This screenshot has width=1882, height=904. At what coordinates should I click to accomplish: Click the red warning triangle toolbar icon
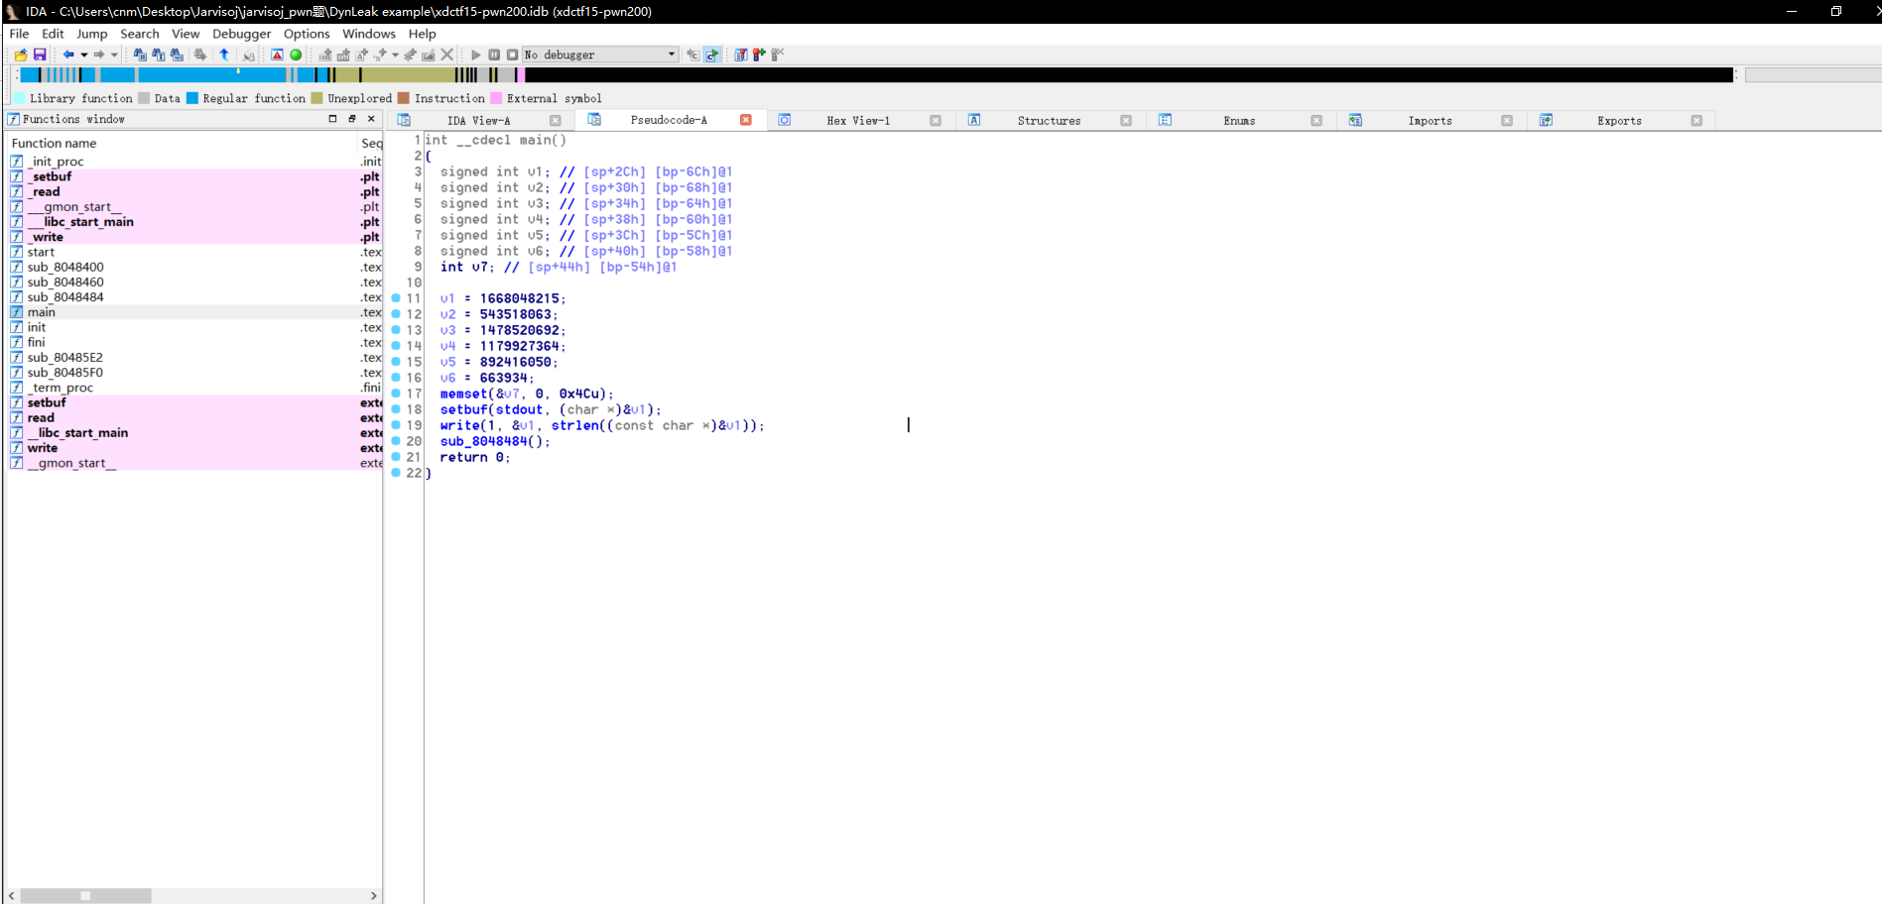[x=277, y=55]
